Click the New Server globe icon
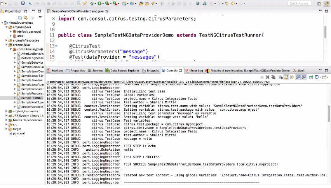The height and width of the screenshot is (188, 331). 125,3
